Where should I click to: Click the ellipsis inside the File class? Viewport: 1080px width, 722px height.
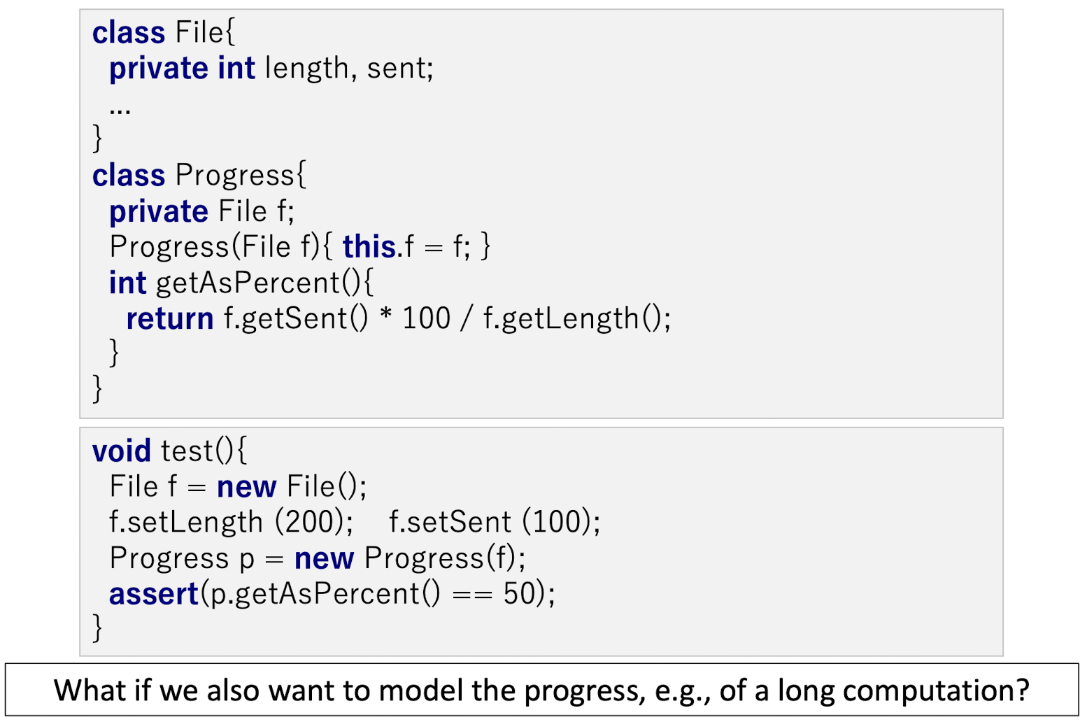(120, 109)
